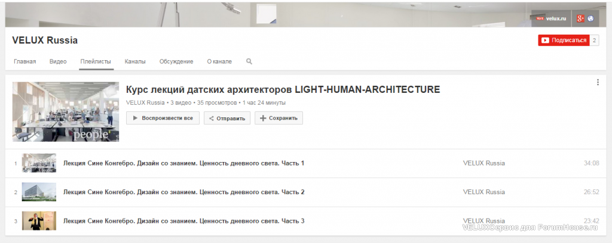
Task: Open the playlist cover thumbnail with people
Action: [x=66, y=111]
